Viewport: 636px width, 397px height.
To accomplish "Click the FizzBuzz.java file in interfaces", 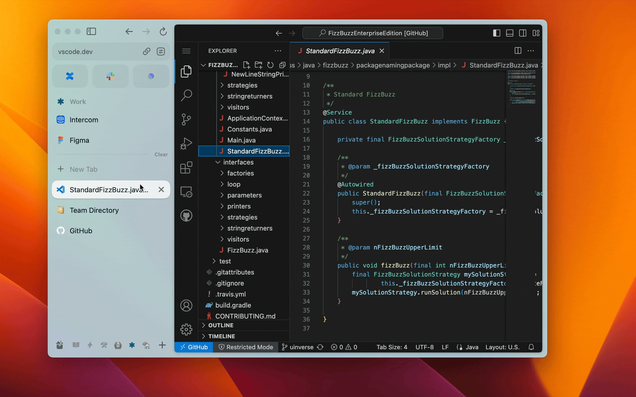I will [248, 250].
